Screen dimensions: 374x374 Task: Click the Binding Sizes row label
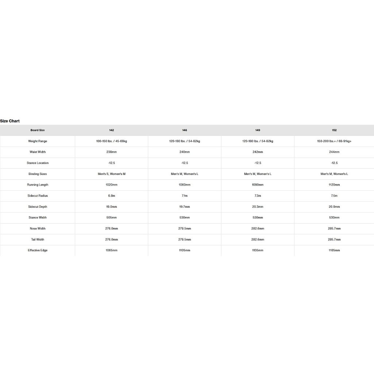point(38,174)
